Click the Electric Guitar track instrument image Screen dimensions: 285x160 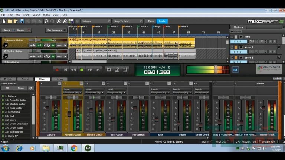pos(6,56)
